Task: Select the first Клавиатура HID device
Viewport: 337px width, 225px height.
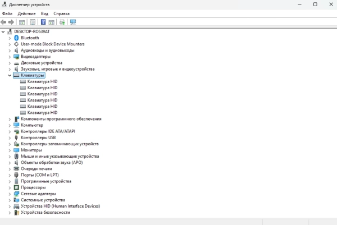Action: [42, 81]
